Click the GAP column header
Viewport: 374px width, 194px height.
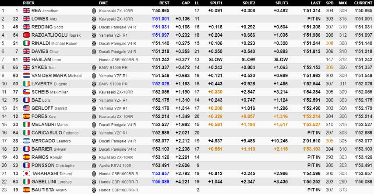(x=186, y=3)
